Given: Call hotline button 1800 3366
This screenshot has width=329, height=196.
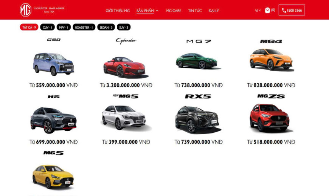Looking at the screenshot, I should [292, 10].
